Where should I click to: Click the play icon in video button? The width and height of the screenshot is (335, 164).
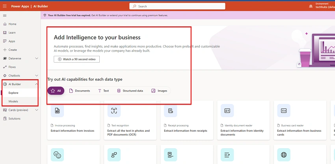(x=60, y=59)
